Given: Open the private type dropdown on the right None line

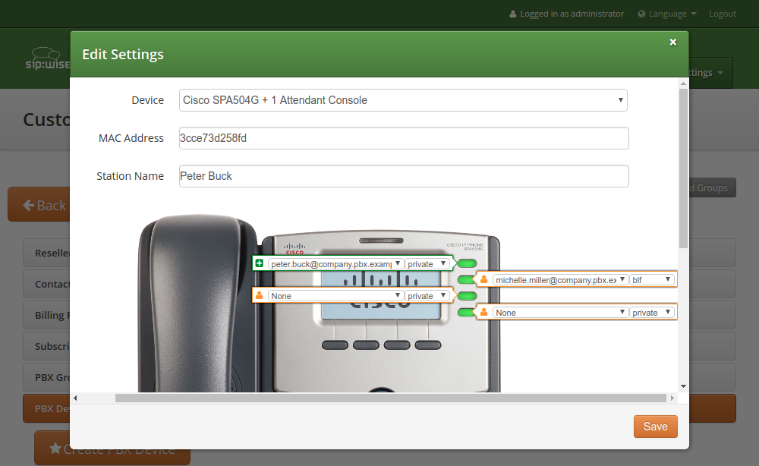Looking at the screenshot, I should (651, 313).
